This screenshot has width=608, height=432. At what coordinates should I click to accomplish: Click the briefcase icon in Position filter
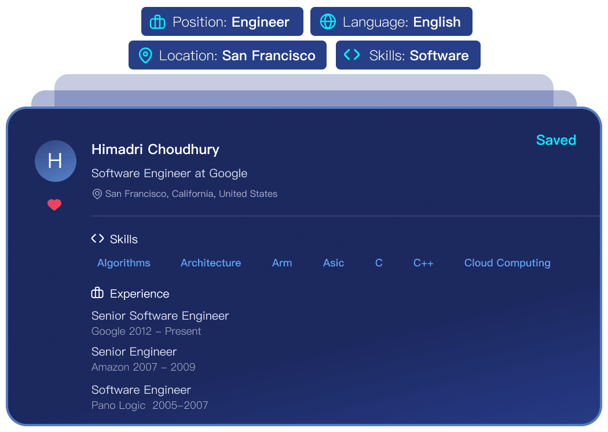[158, 22]
